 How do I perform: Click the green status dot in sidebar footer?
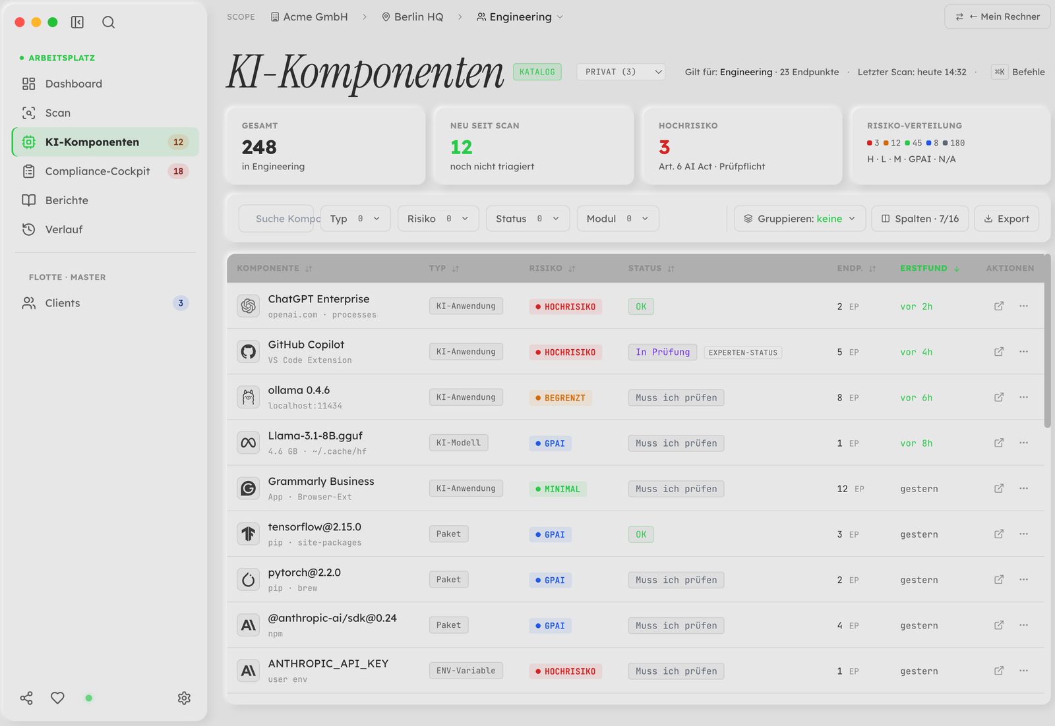tap(89, 698)
